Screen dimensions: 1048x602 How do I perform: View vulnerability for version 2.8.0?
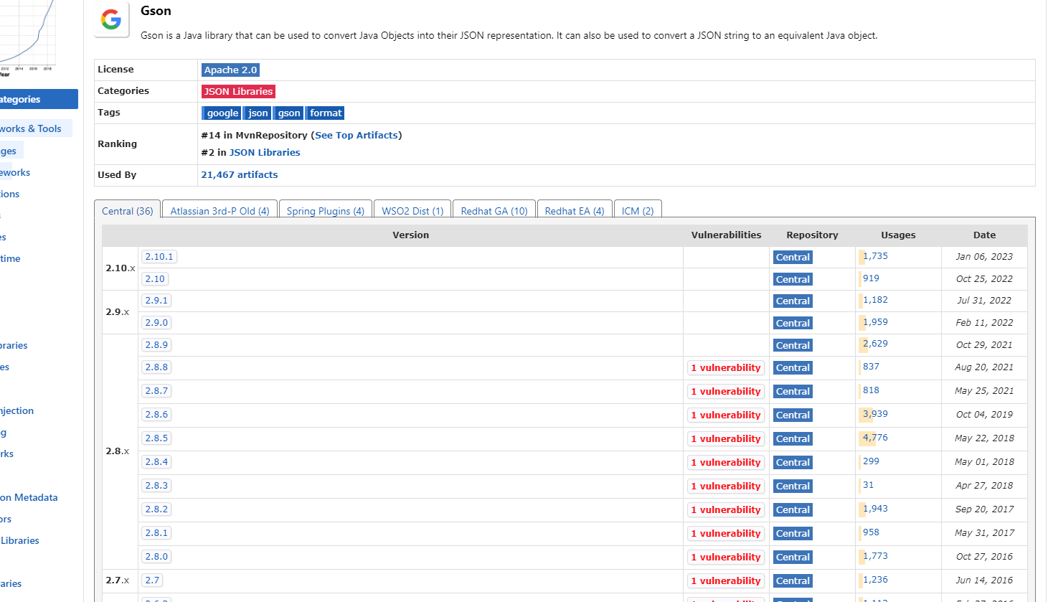click(726, 558)
